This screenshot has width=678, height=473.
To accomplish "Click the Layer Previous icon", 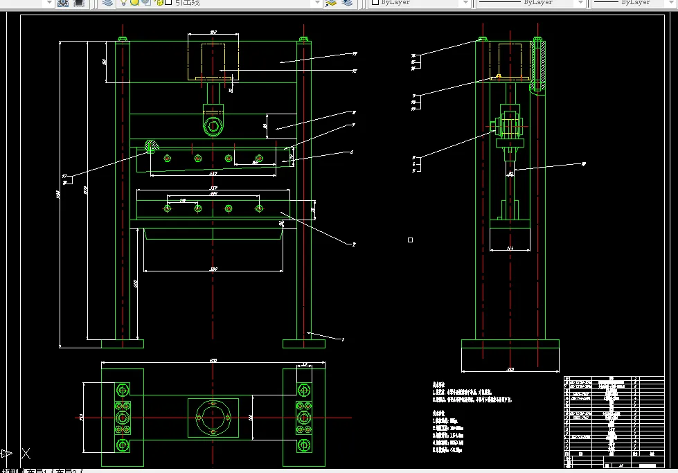I will pos(347,3).
